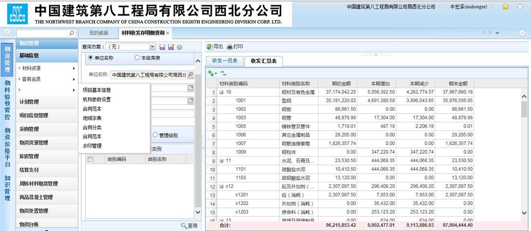This screenshot has width=531, height=231.
Task: Open the 单位名称 lookup magnifier
Action: click(x=191, y=74)
